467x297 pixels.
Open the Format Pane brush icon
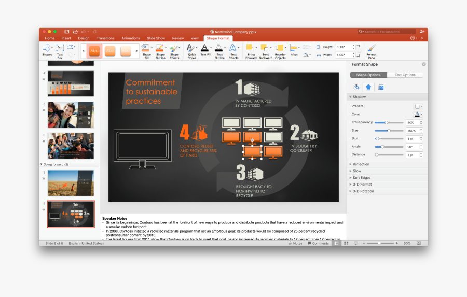372,48
